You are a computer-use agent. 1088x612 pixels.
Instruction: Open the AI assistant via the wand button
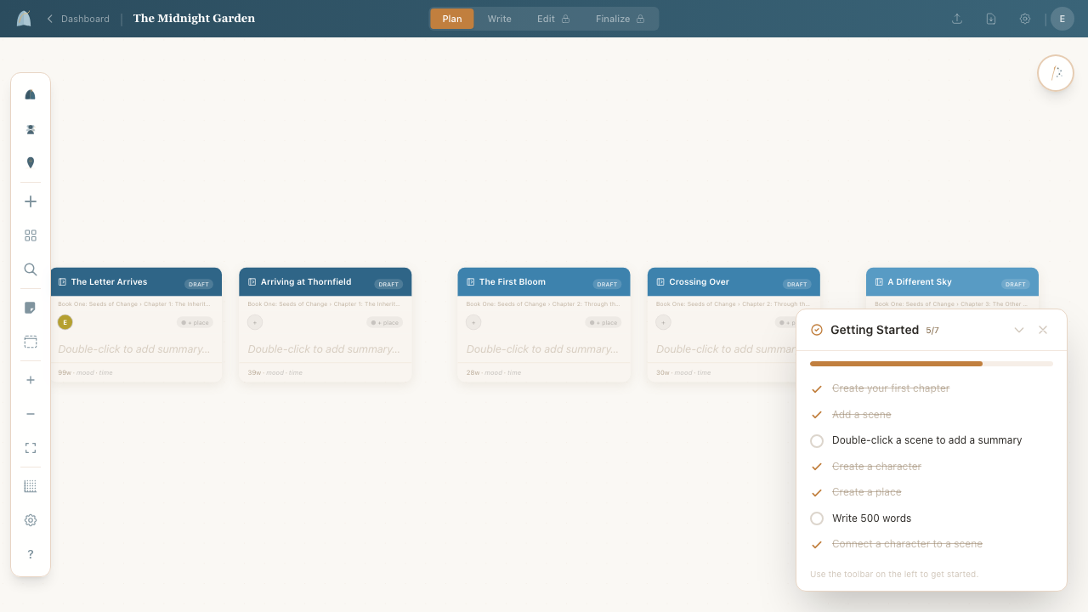click(1055, 73)
